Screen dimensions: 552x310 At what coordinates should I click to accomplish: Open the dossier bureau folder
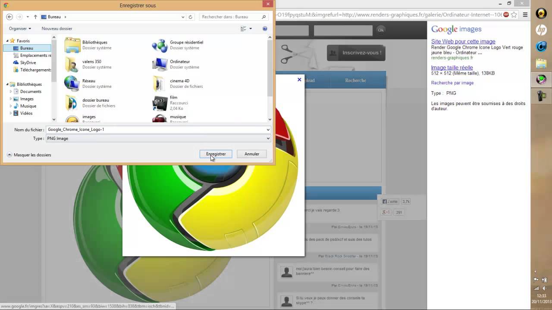coord(90,103)
